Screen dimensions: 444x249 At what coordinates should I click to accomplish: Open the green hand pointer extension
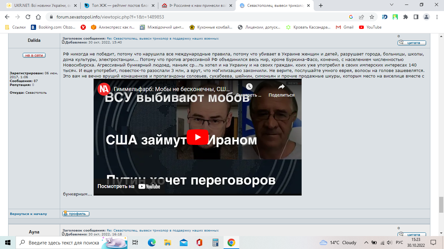(x=395, y=17)
